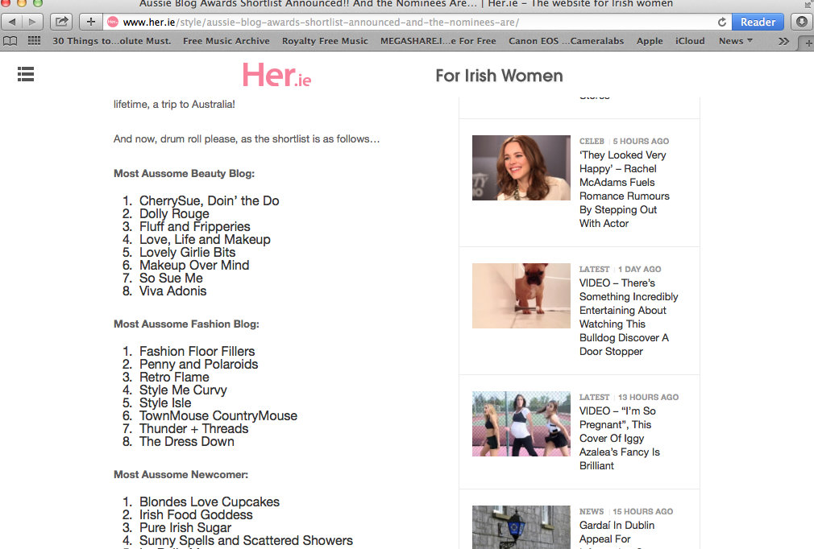814x549 pixels.
Task: Click 'The Dress Down' list entry
Action: (x=187, y=442)
